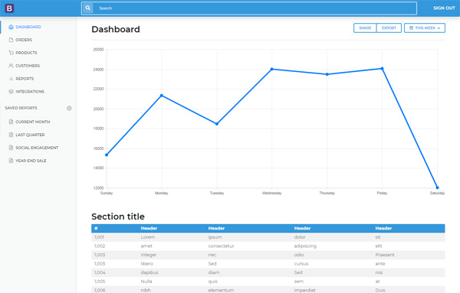
Task: Click the 'Section title' heading
Action: pyautogui.click(x=118, y=216)
